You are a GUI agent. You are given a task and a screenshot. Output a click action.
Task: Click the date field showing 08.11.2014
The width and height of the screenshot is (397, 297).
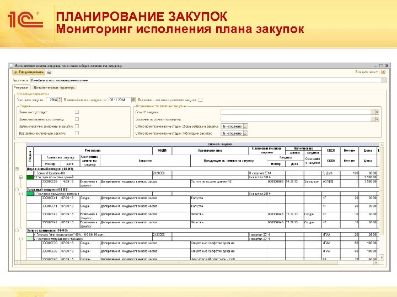coord(120,100)
